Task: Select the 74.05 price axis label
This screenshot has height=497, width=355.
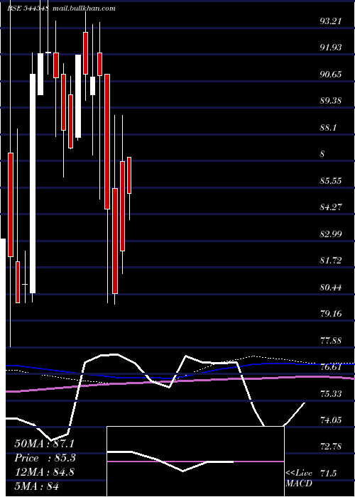Action: [331, 420]
